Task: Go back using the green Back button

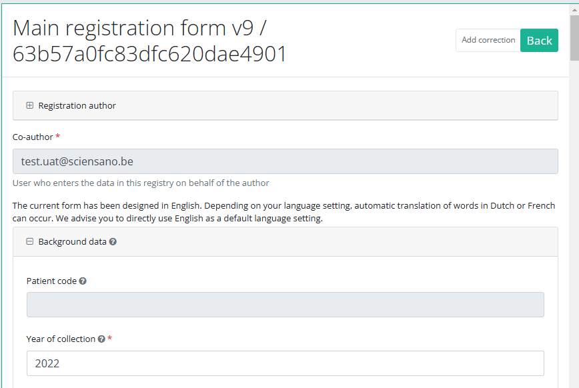Action: [x=539, y=41]
